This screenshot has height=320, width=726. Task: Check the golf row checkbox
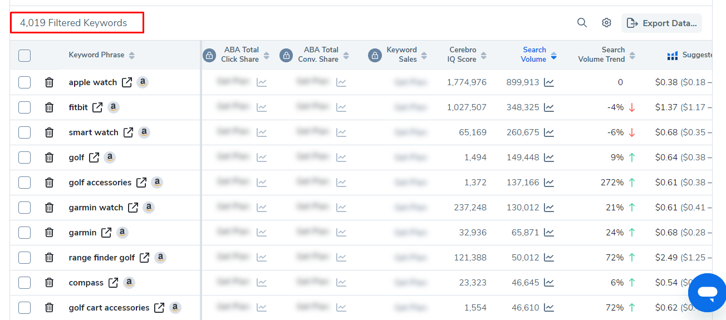(24, 157)
